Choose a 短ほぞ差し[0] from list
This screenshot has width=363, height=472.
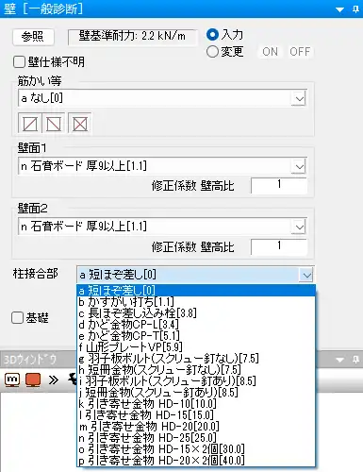click(x=196, y=290)
